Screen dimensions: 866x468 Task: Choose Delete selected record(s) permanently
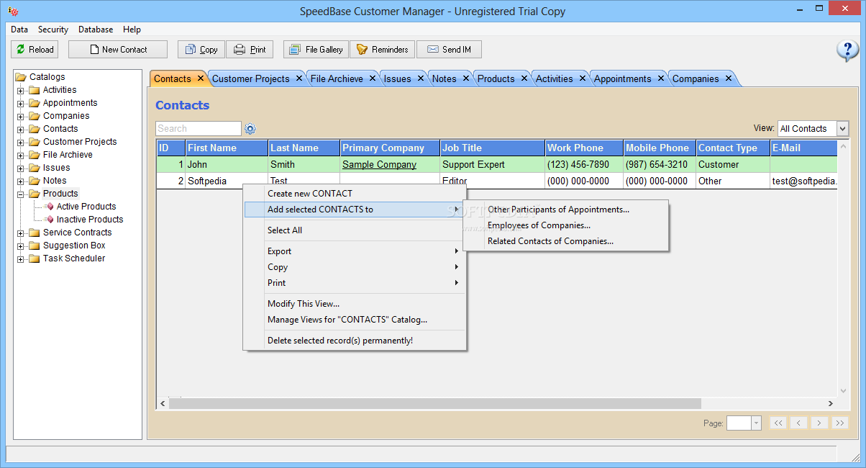(355, 341)
